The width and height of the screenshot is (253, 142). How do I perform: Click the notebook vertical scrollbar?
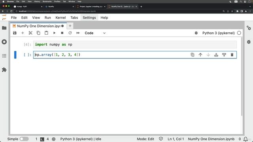click(x=242, y=77)
